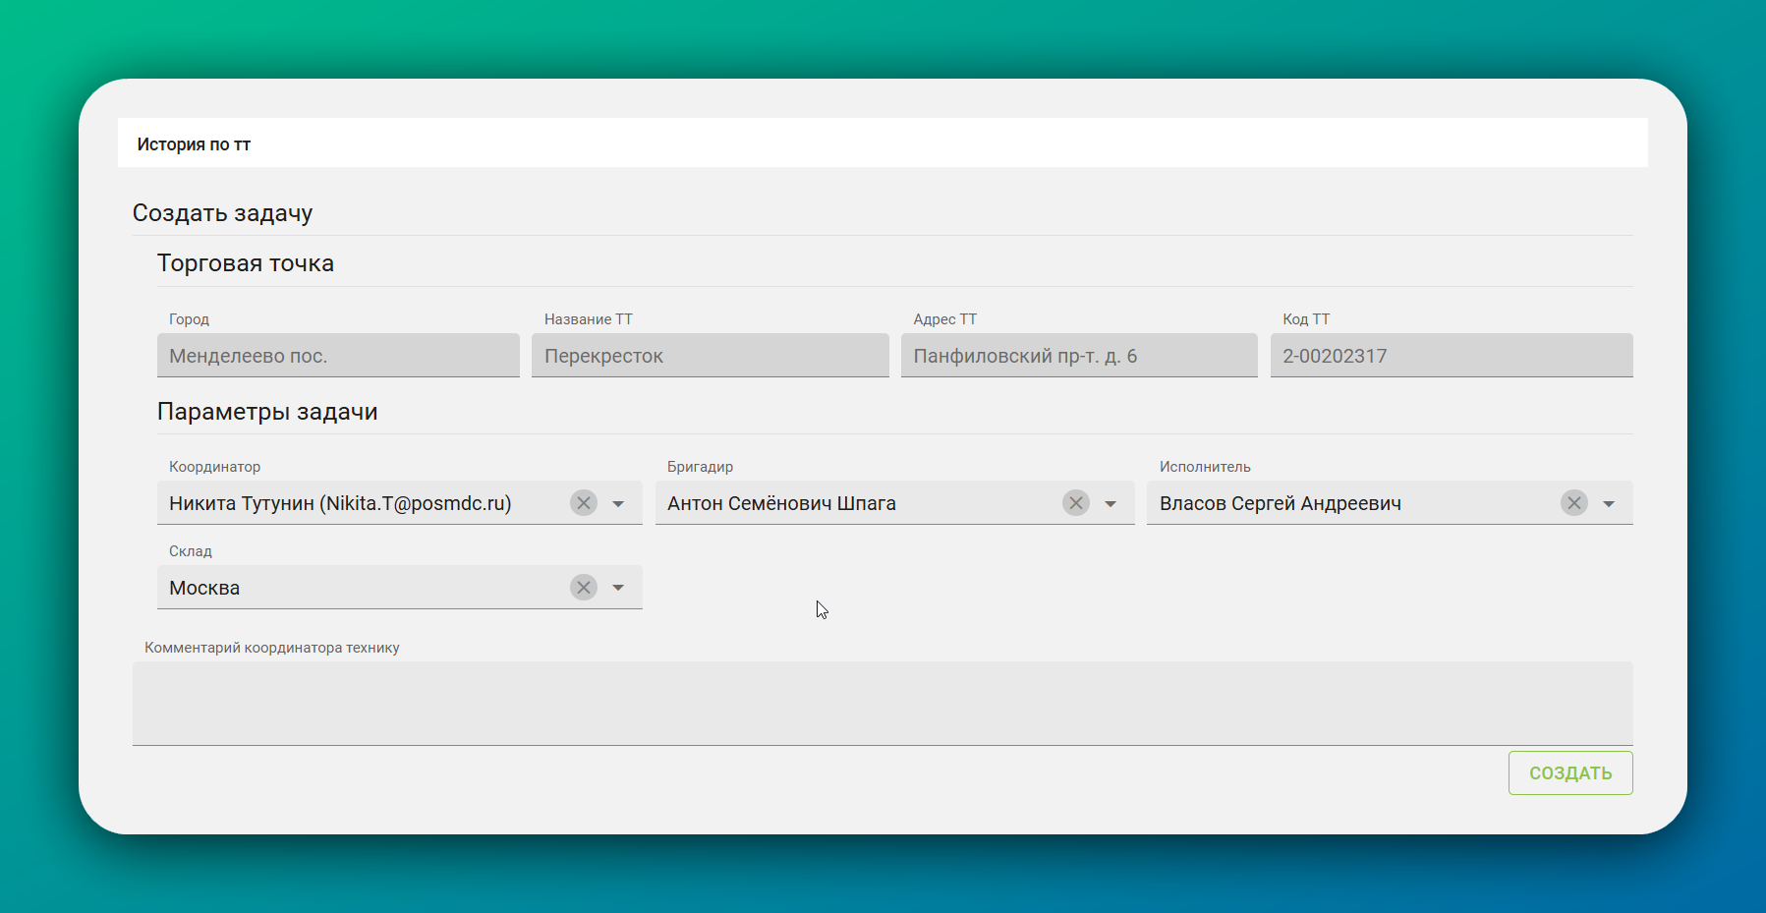
Task: Click the Москва warehouse value
Action: 204,588
